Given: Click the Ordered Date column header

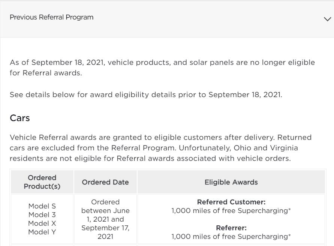Looking at the screenshot, I should (x=105, y=182).
